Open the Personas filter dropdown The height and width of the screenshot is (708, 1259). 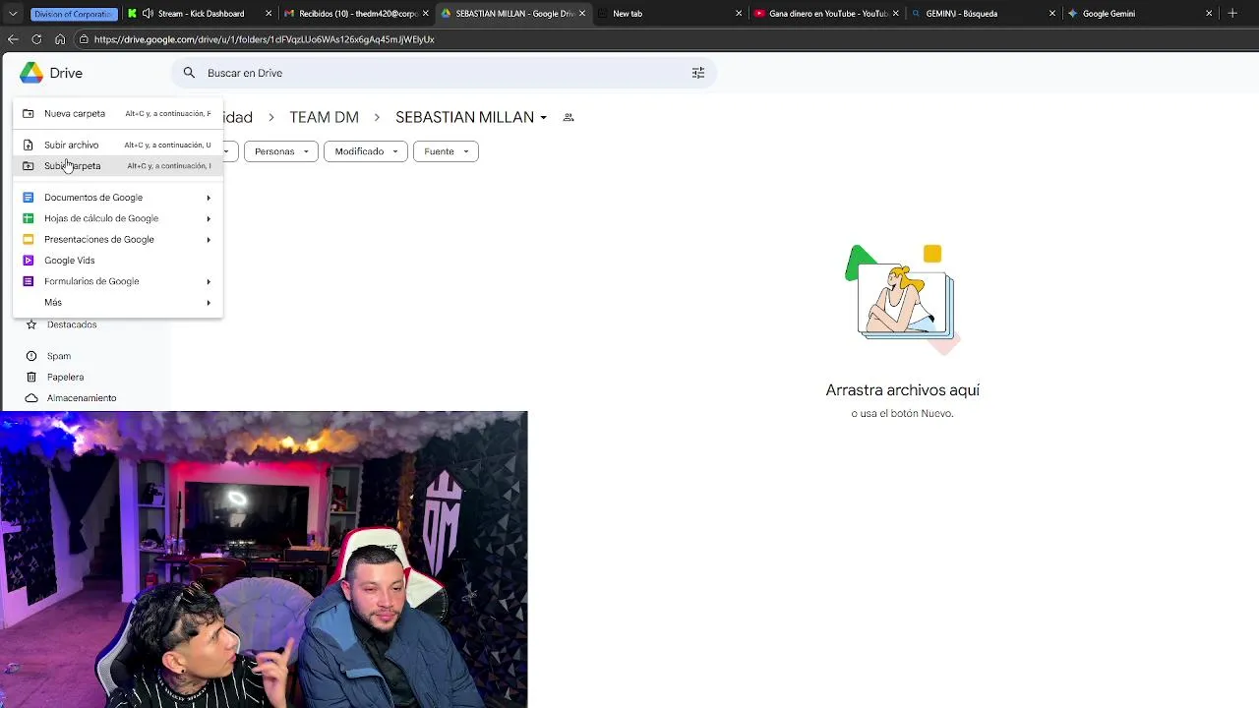[281, 151]
